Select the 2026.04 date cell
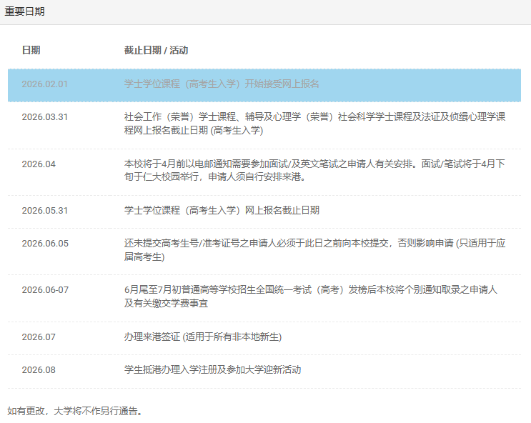Image resolution: width=531 pixels, height=423 pixels. (39, 164)
